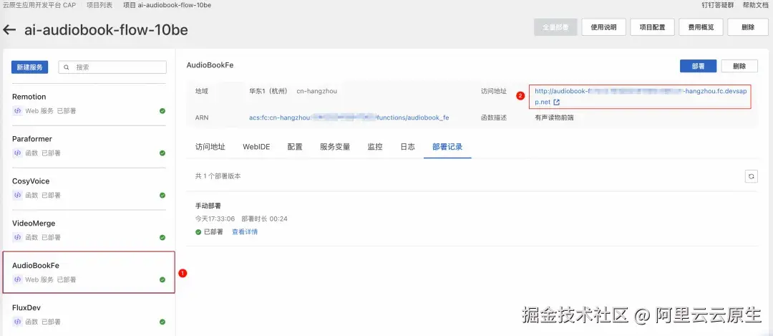
Task: Open the 访问地址 tab
Action: coord(210,147)
